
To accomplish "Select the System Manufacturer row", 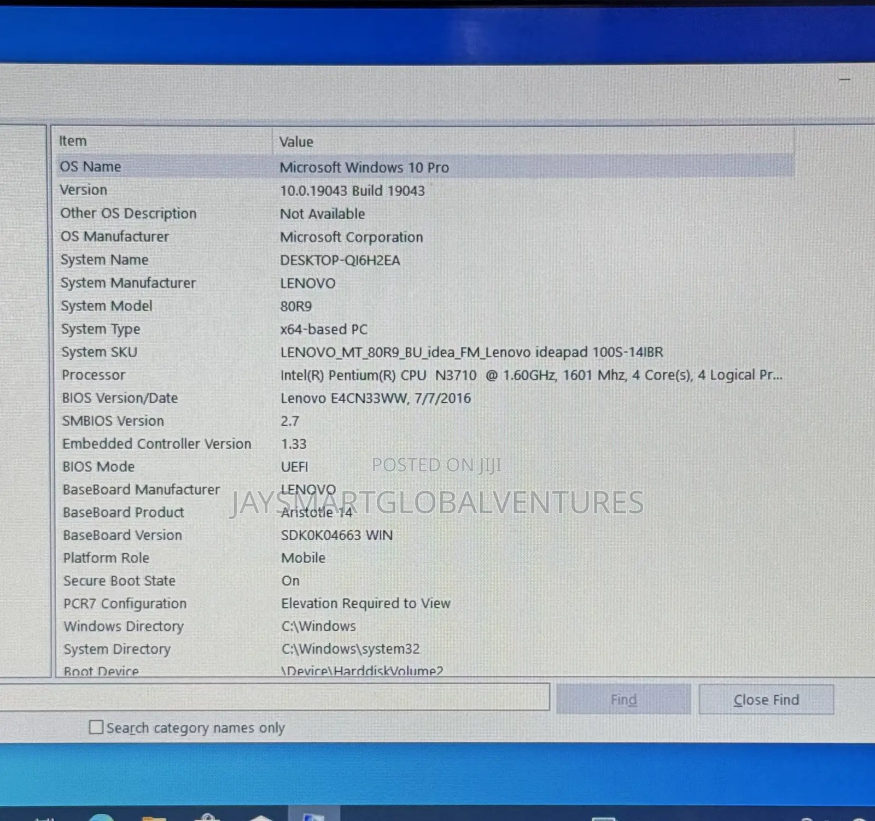I will [425, 283].
